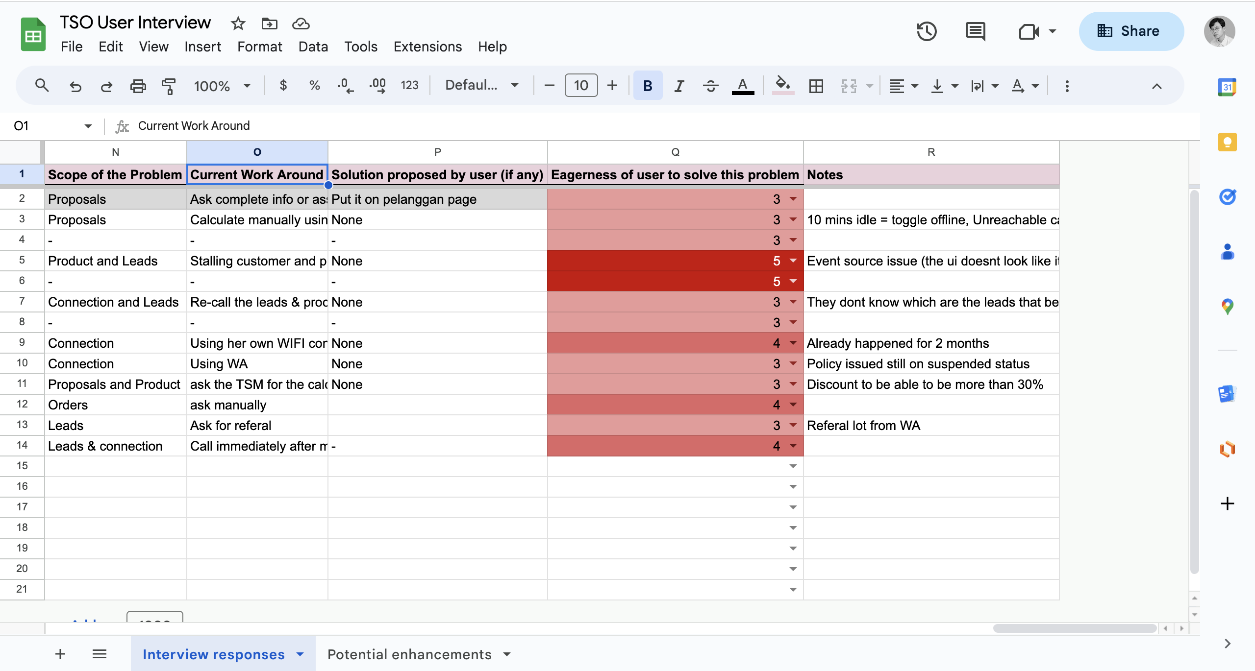This screenshot has width=1255, height=671.
Task: Click the Share button
Action: click(1131, 31)
